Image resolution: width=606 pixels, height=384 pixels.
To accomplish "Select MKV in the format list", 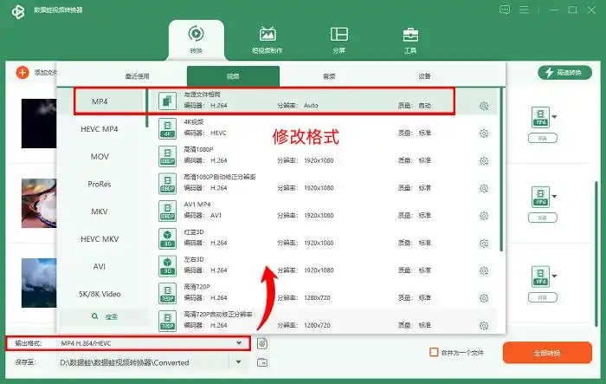I will pyautogui.click(x=100, y=212).
